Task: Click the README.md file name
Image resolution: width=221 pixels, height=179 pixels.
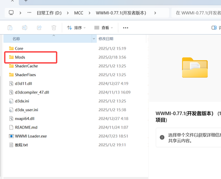Action: pyautogui.click(x=26, y=127)
